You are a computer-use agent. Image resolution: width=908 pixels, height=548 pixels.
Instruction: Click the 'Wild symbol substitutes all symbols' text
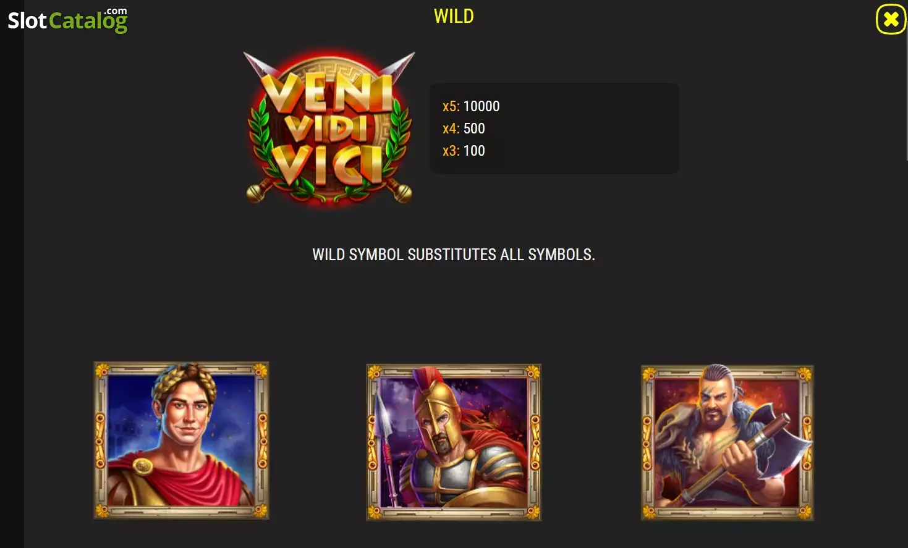click(x=454, y=255)
